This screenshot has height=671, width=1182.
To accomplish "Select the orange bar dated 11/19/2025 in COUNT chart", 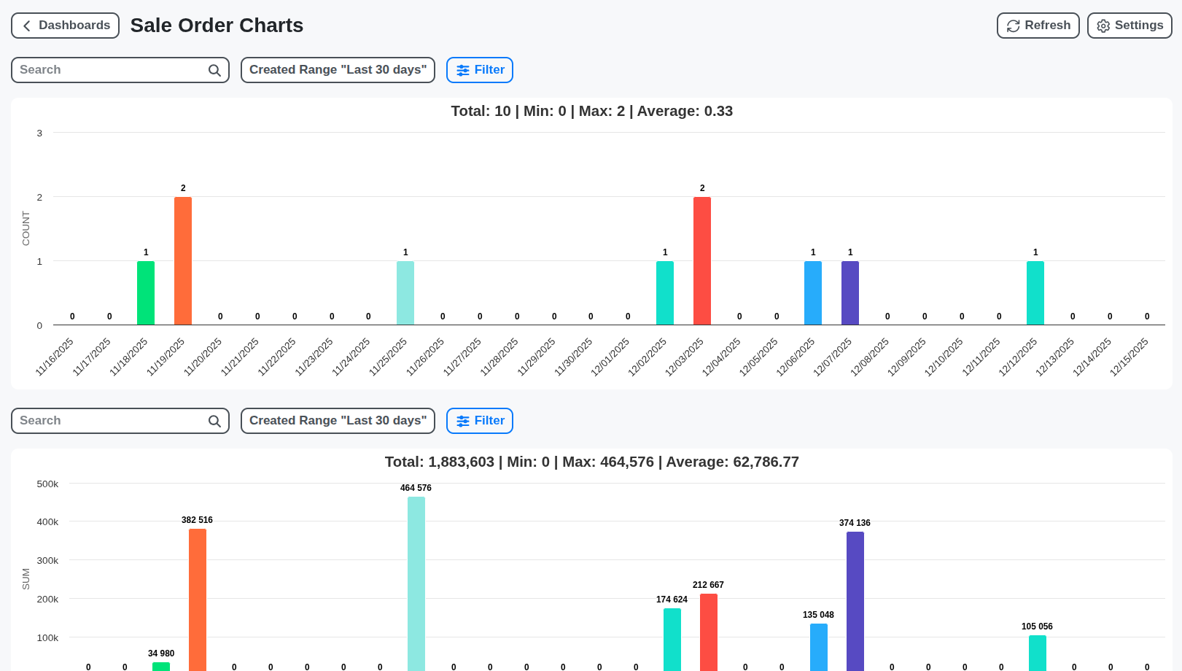I will [x=182, y=259].
